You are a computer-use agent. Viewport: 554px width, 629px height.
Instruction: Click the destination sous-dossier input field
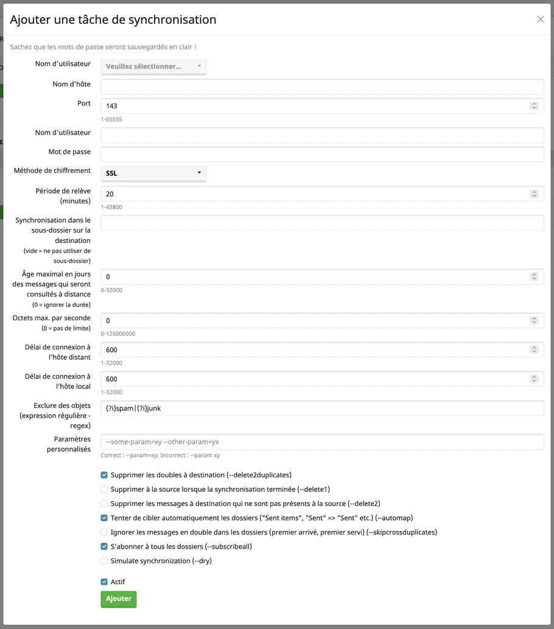click(322, 223)
